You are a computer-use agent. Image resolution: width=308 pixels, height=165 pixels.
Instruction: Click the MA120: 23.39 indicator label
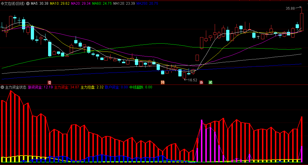[x=124, y=4]
